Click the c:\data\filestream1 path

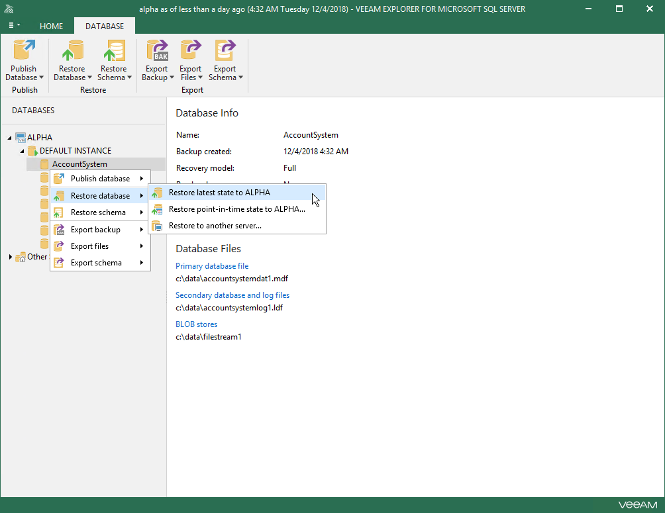[x=209, y=337]
